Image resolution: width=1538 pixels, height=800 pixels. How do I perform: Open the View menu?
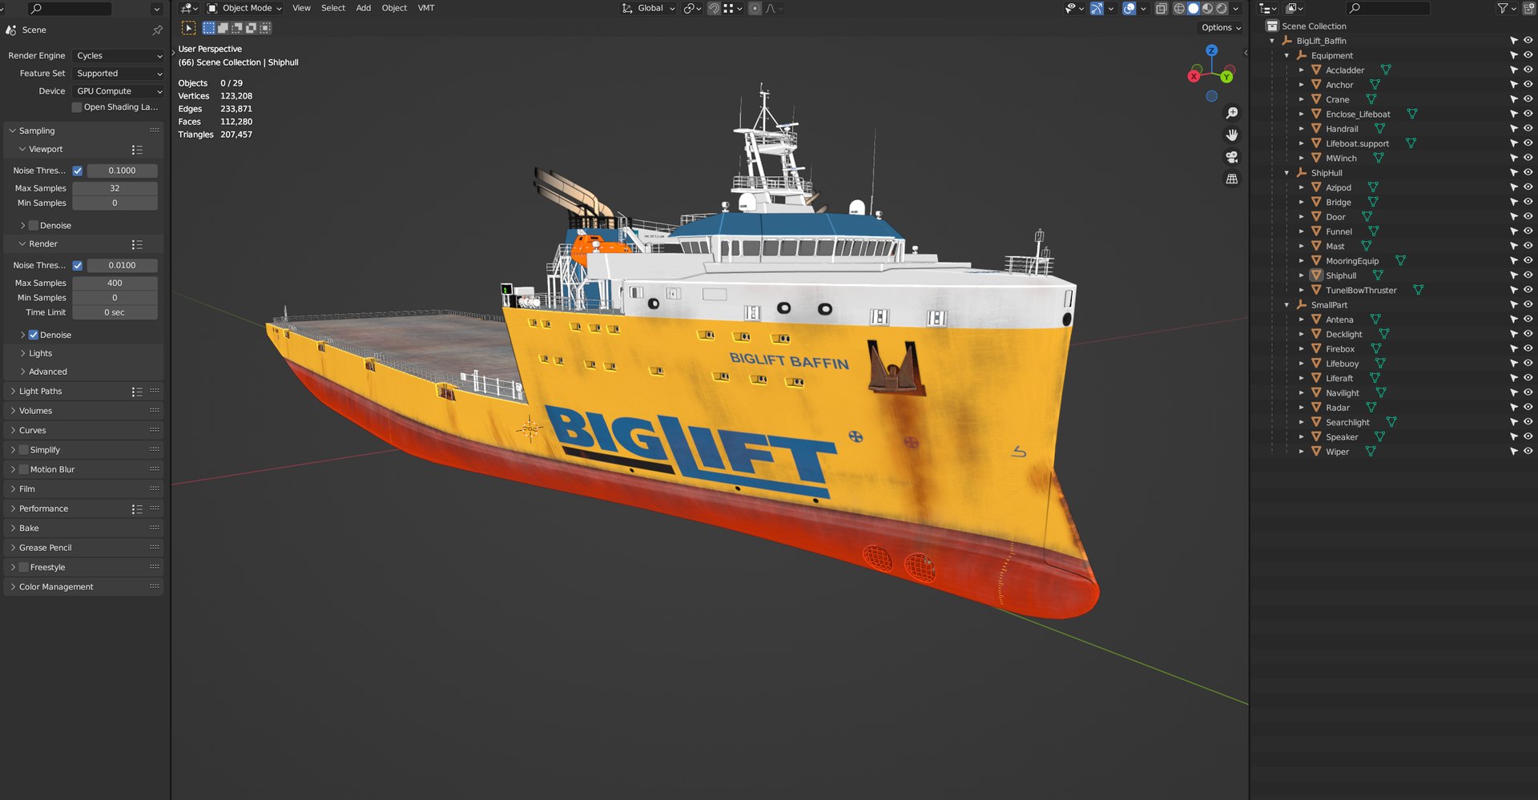point(301,8)
